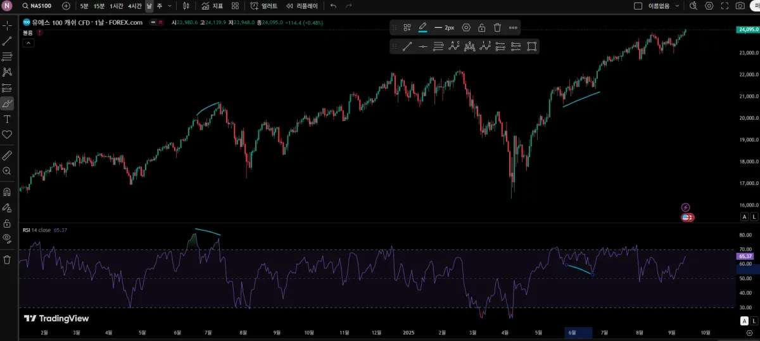The image size is (760, 341).
Task: Open the heart icons tool in left sidebar
Action: pyautogui.click(x=7, y=134)
